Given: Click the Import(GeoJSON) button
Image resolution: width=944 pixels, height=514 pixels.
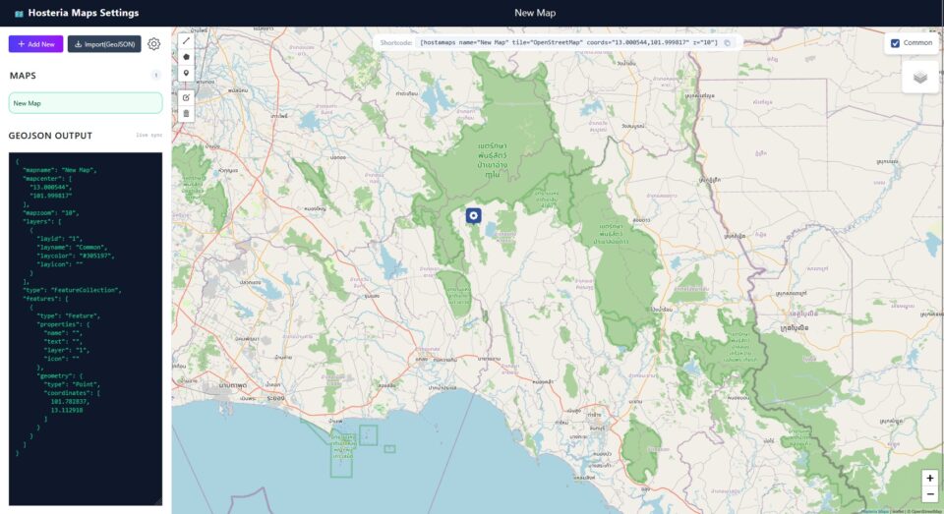Looking at the screenshot, I should point(104,44).
